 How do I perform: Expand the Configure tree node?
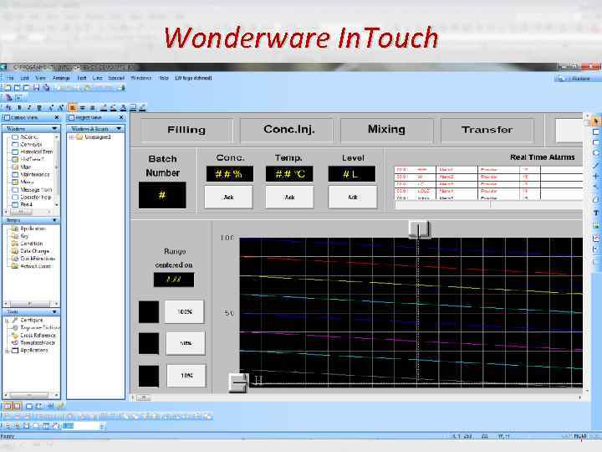click(x=7, y=320)
